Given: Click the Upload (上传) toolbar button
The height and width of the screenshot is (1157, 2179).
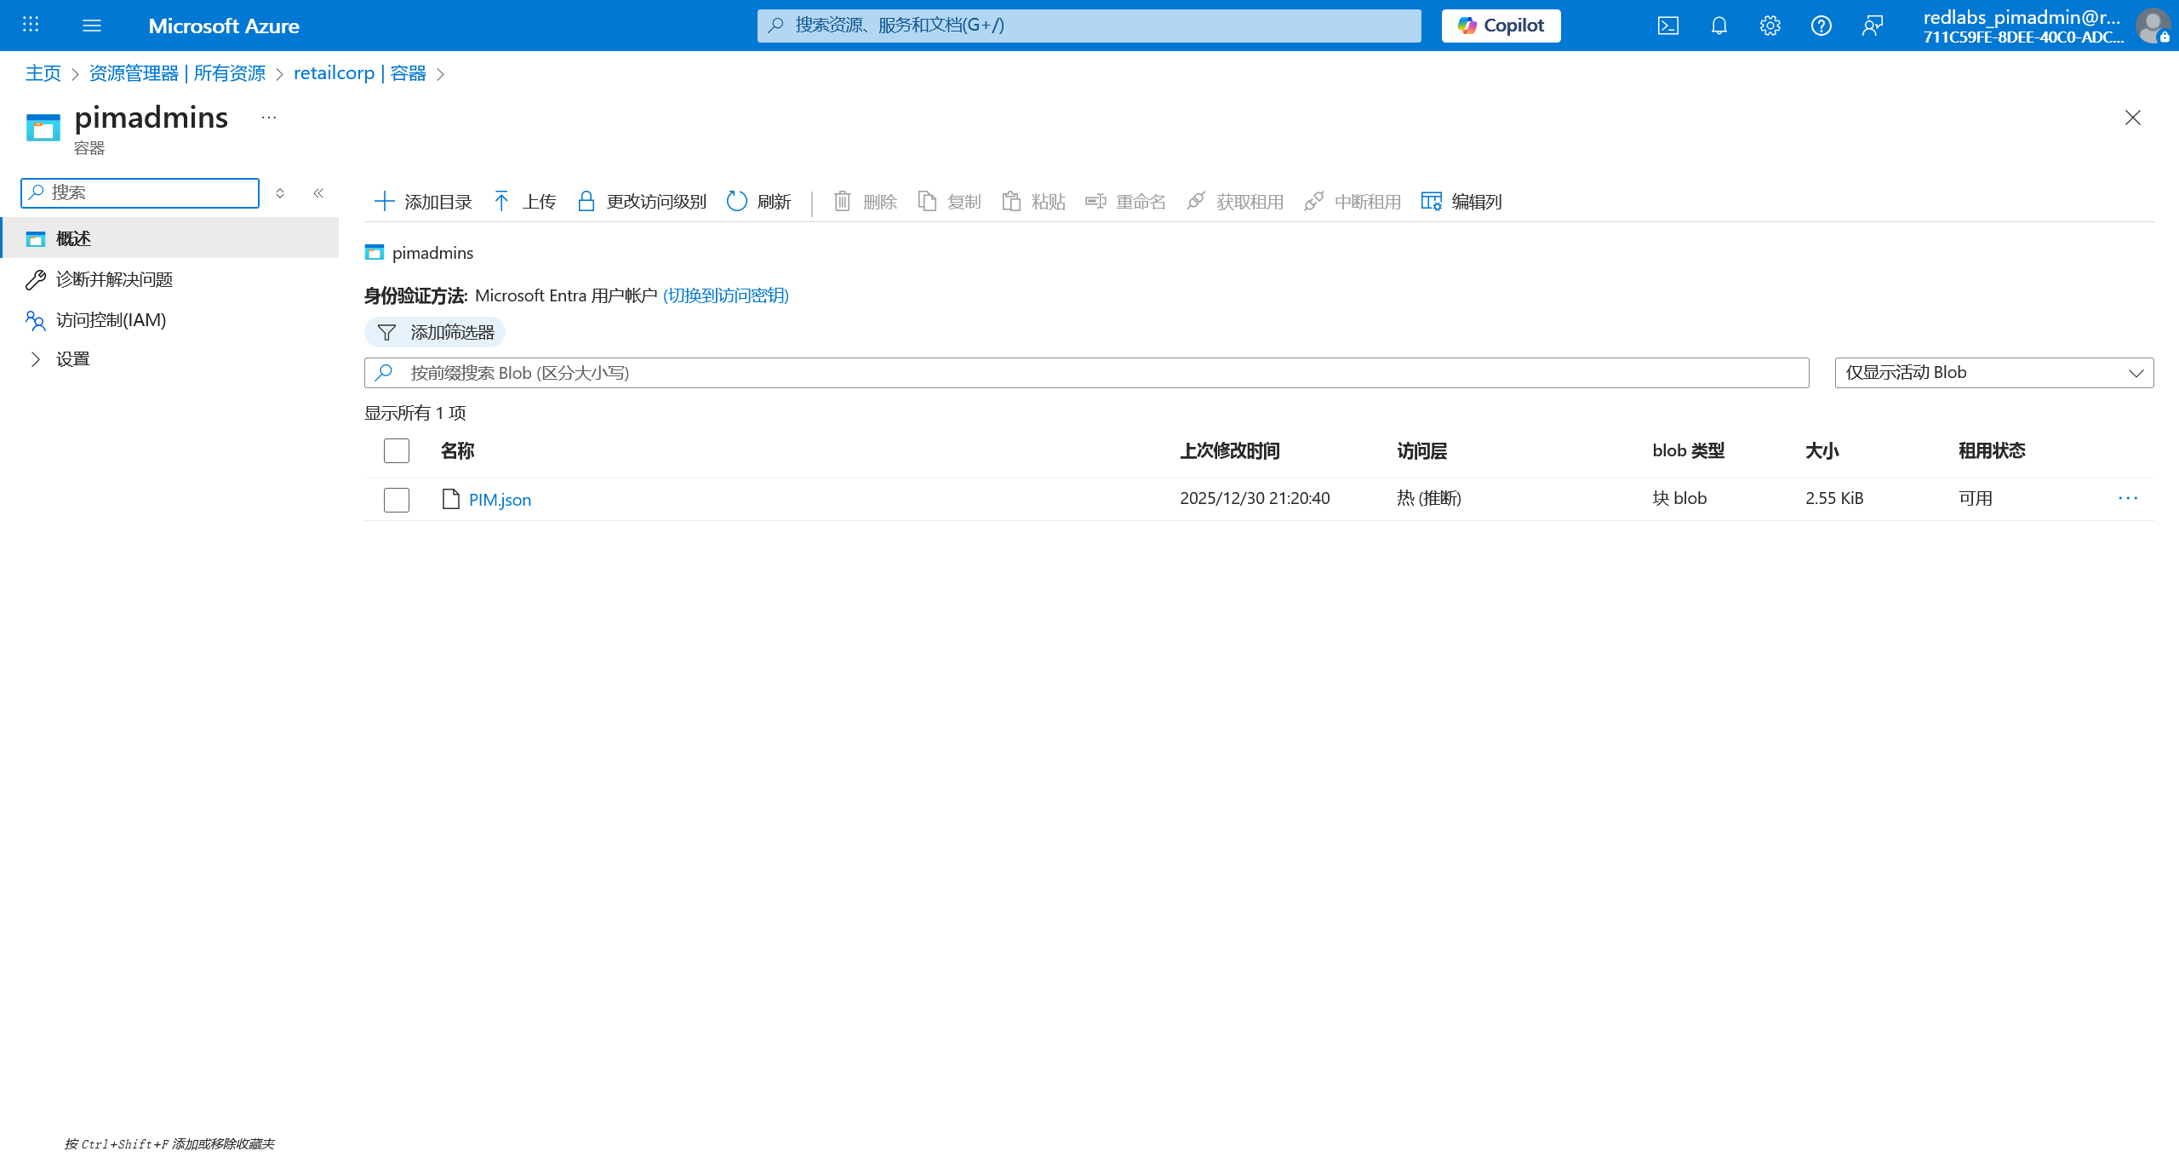Looking at the screenshot, I should [x=525, y=202].
